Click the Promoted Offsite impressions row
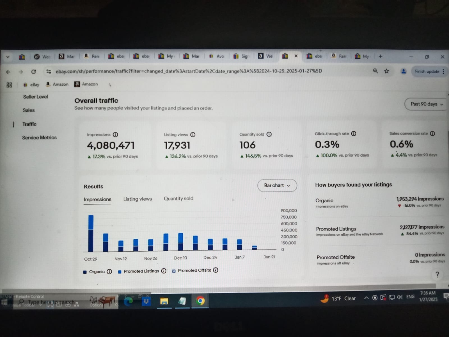This screenshot has height=337, width=449. pyautogui.click(x=381, y=259)
